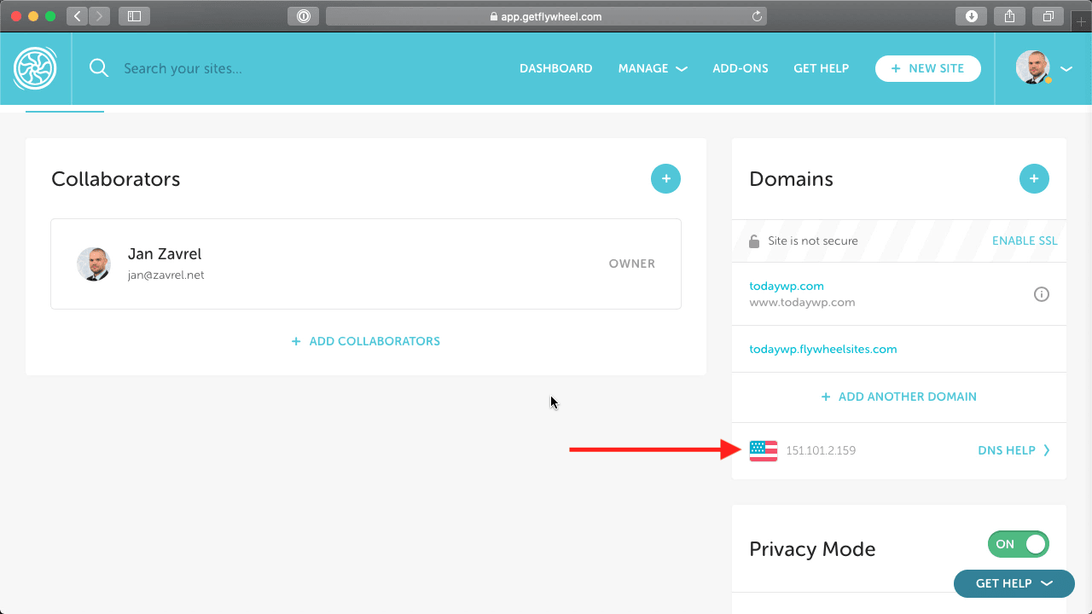This screenshot has width=1092, height=614.
Task: Open the DASHBOARD menu item
Action: coord(556,68)
